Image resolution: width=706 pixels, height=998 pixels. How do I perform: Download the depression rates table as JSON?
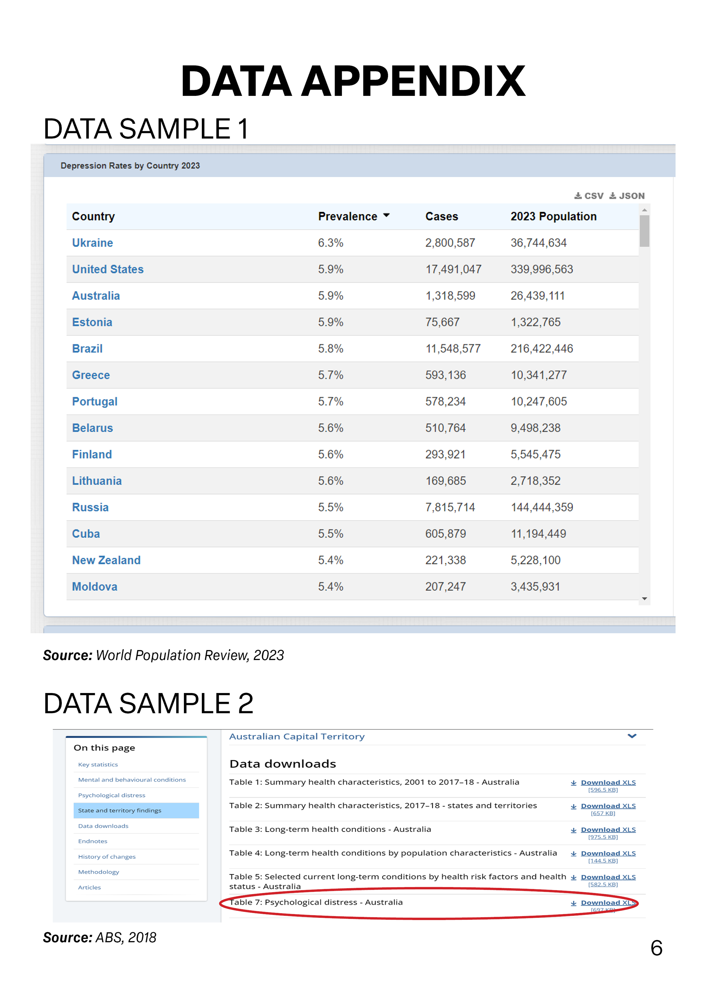coord(627,196)
